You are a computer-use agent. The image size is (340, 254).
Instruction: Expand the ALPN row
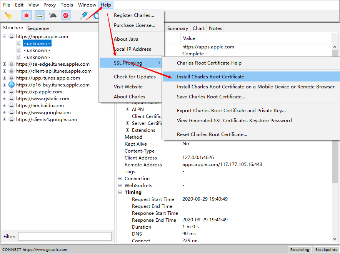pyautogui.click(x=128, y=109)
